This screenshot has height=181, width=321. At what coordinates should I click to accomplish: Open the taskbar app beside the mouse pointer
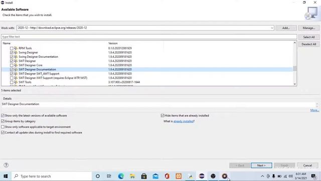(225, 176)
